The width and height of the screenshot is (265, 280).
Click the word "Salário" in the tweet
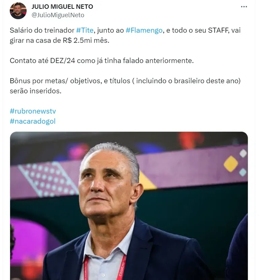[x=21, y=30]
